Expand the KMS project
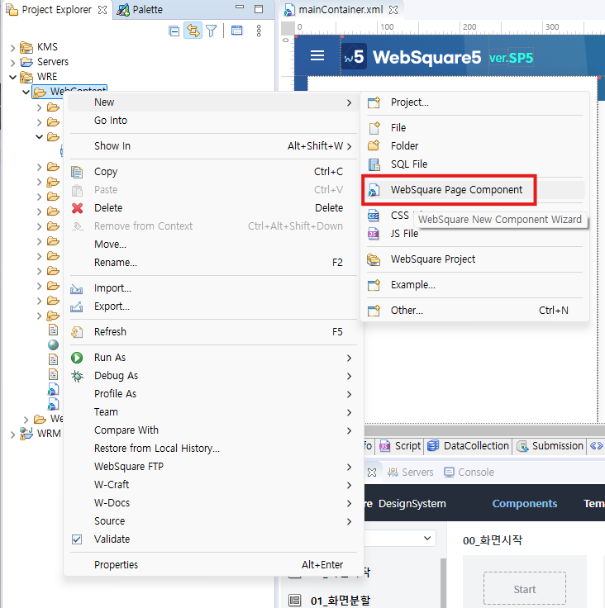This screenshot has height=608, width=605. [12, 48]
